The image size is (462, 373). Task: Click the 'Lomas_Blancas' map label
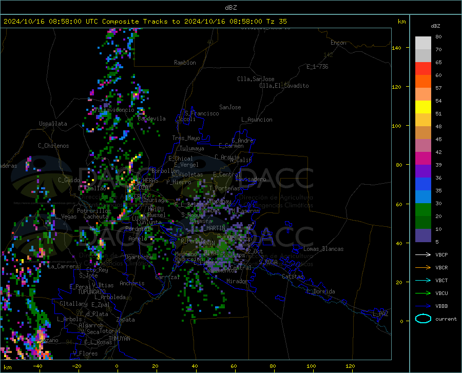(323, 249)
